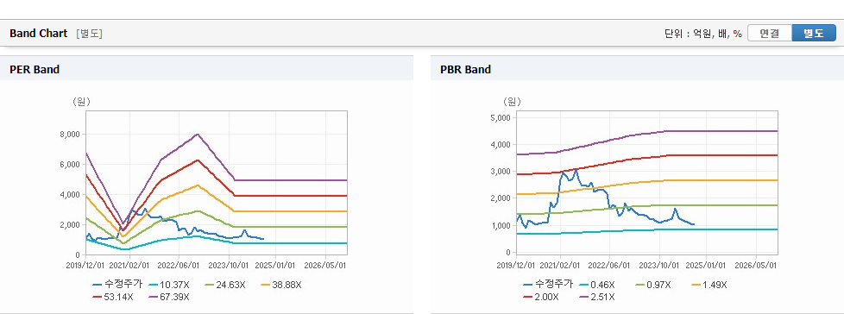This screenshot has height=314, width=844.
Task: Toggle the 38.88X legend entry
Action: (x=281, y=285)
